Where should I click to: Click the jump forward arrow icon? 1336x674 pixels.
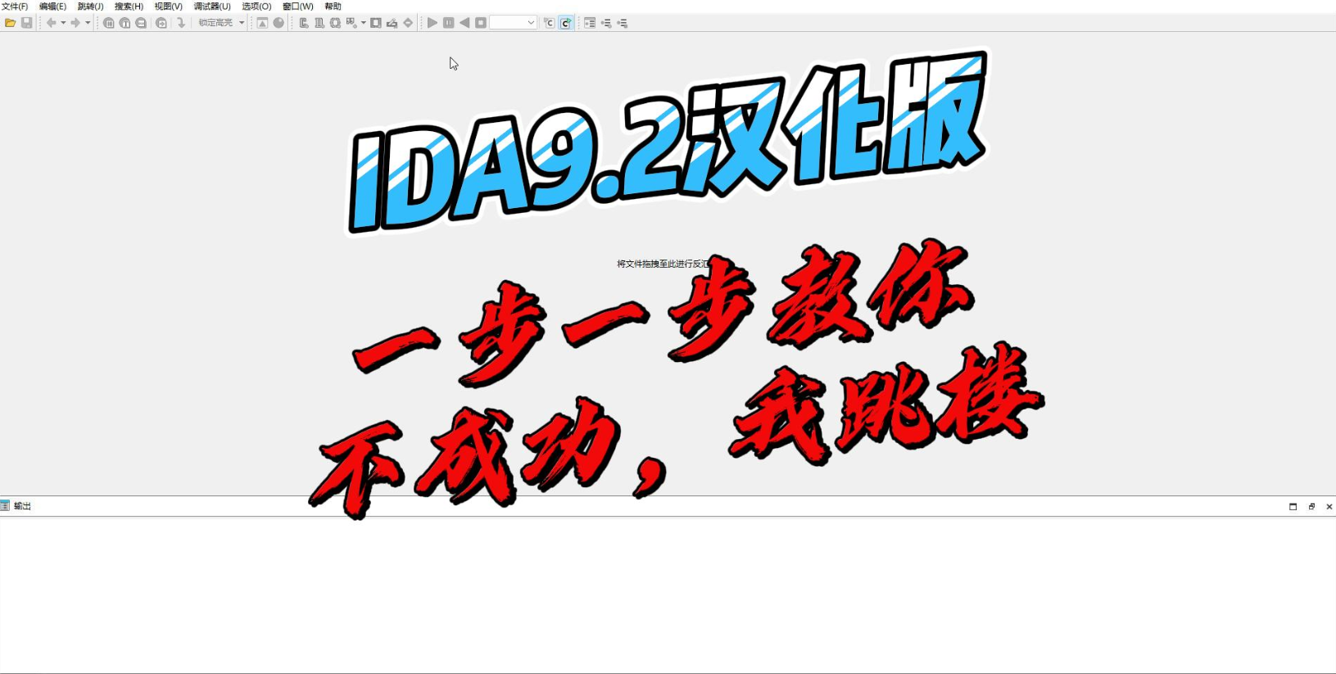click(x=75, y=23)
